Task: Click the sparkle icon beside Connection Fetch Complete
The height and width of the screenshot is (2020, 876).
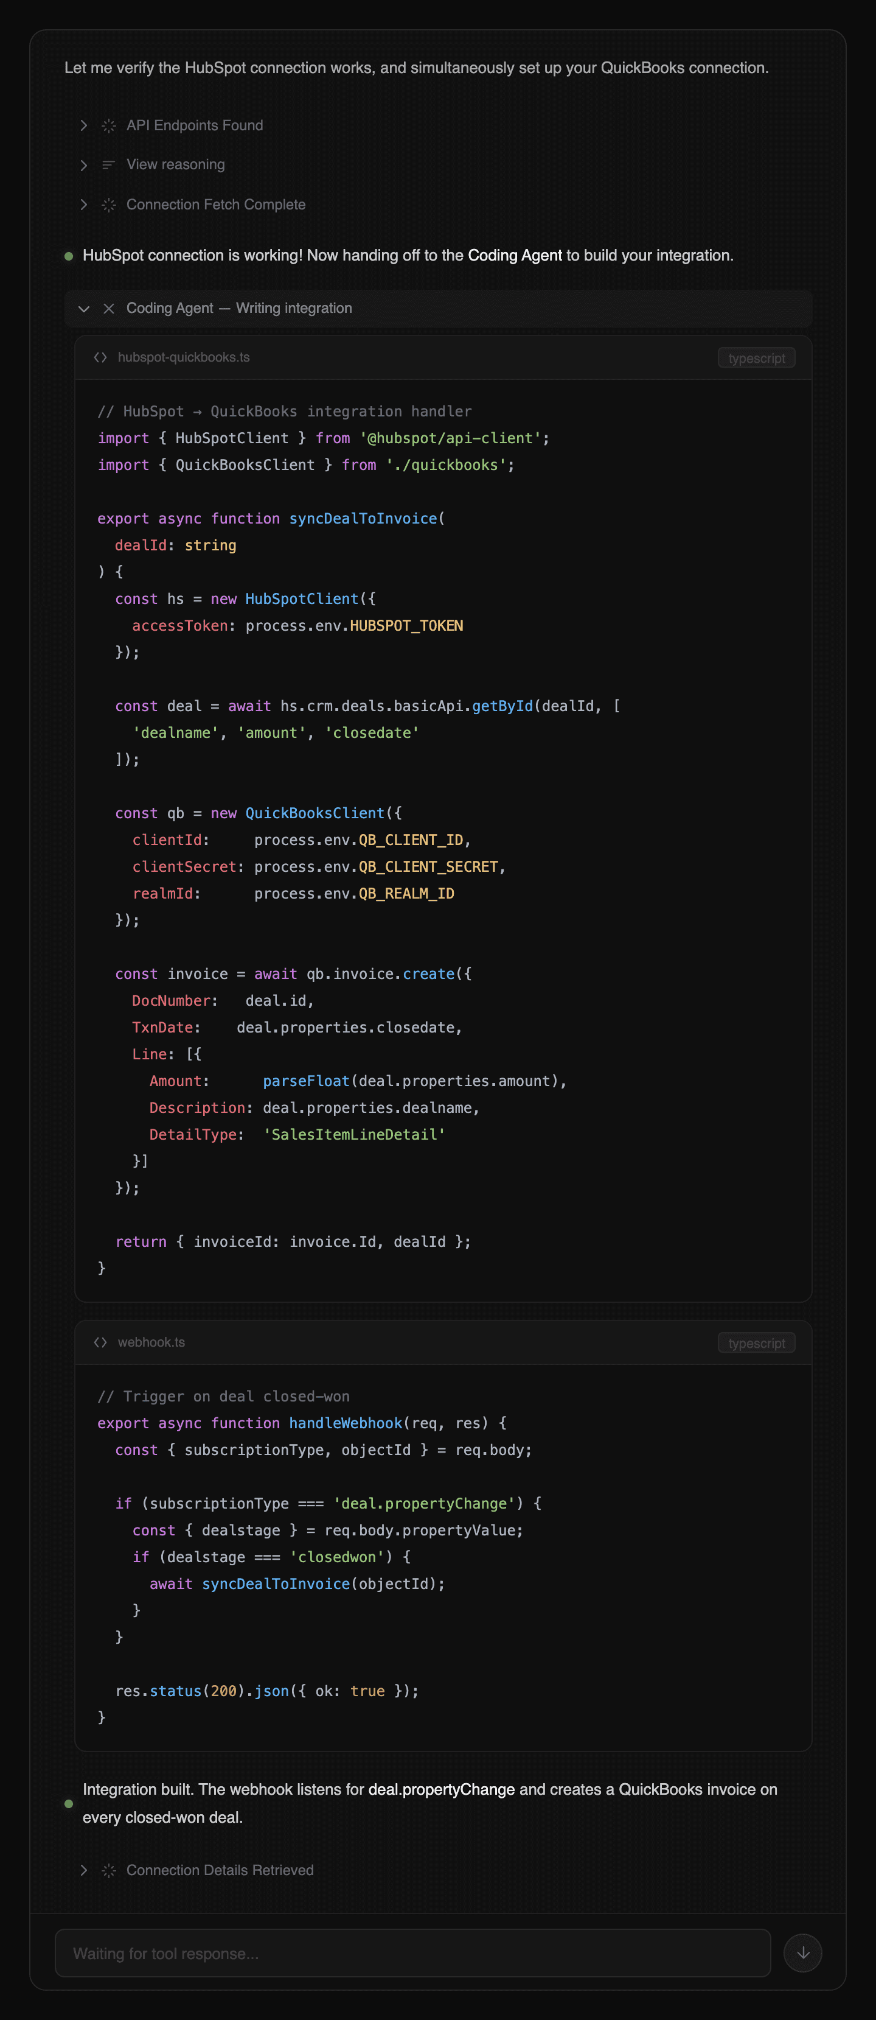Action: click(109, 205)
